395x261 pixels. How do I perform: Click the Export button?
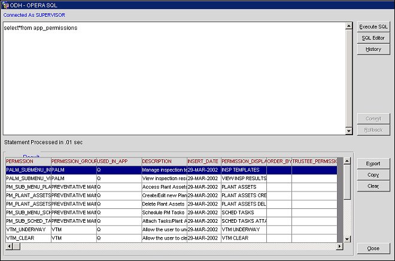click(x=373, y=163)
